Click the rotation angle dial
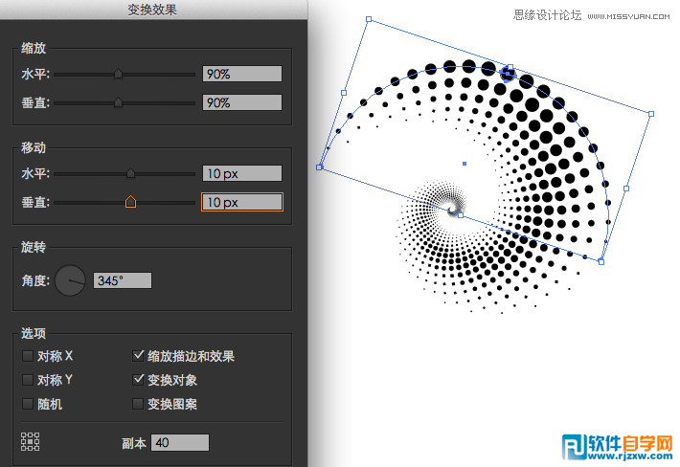The height and width of the screenshot is (467, 680). tap(70, 280)
